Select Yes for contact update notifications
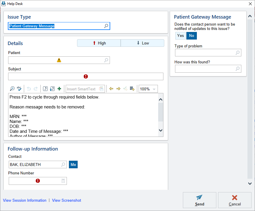Image resolution: width=255 pixels, height=211 pixels. 181,35
